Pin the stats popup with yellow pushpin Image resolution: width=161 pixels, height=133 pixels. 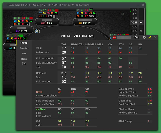point(150,37)
